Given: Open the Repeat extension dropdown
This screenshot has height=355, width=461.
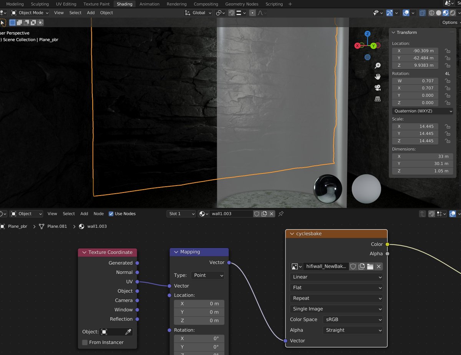Looking at the screenshot, I should [337, 298].
